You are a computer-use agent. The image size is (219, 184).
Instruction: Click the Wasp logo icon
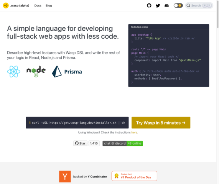pyautogui.click(x=6, y=6)
